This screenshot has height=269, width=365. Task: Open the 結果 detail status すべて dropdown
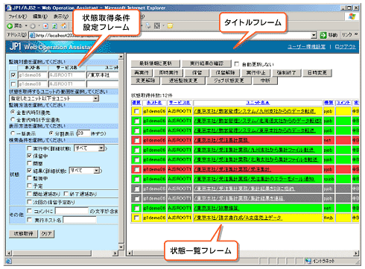(84, 171)
